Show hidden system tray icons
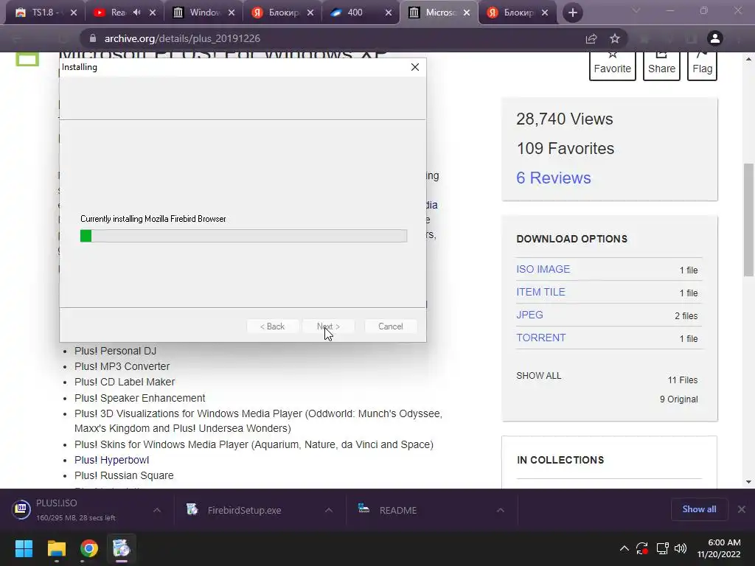The width and height of the screenshot is (755, 566). tap(624, 548)
